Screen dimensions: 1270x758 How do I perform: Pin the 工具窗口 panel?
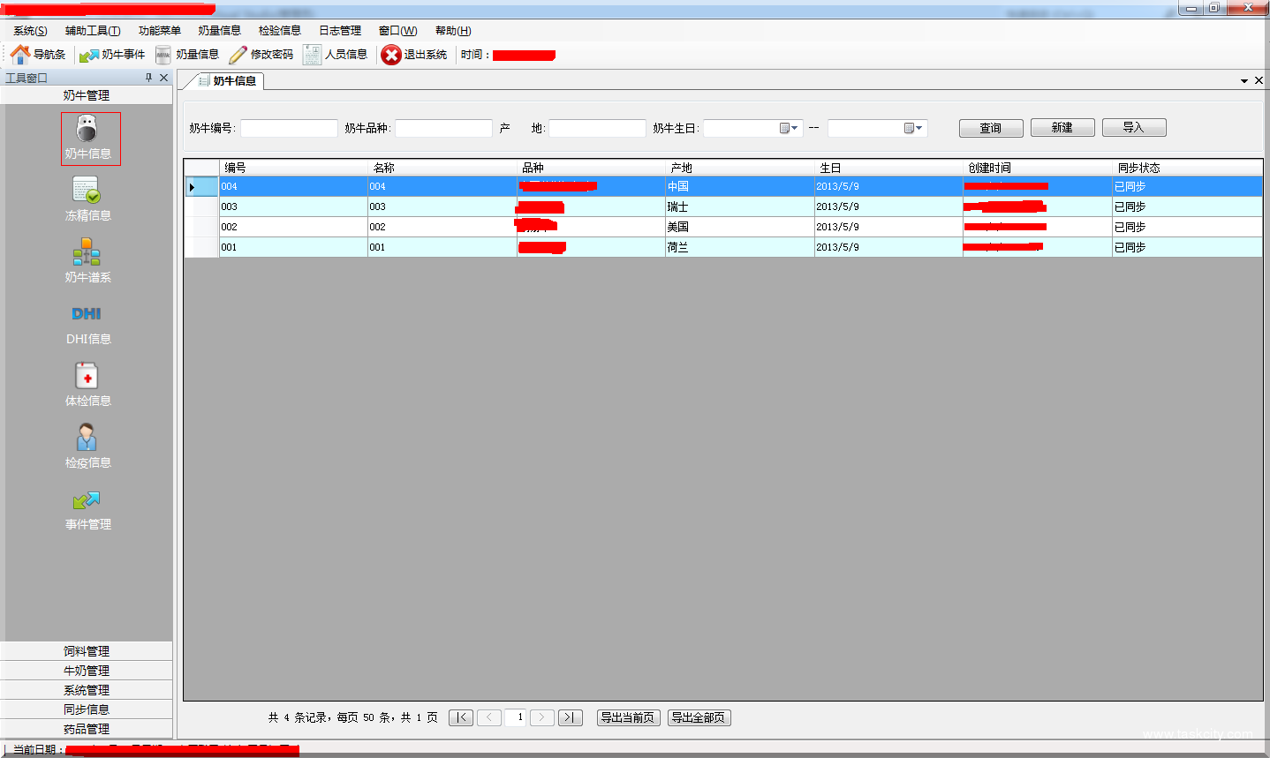click(x=148, y=78)
